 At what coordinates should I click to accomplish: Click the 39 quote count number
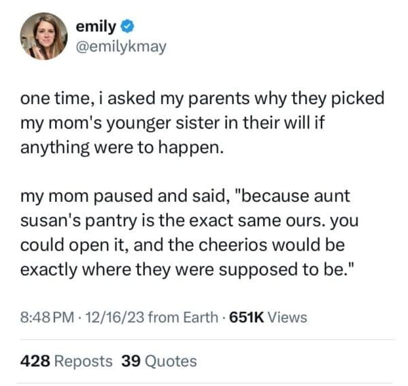[x=130, y=361]
